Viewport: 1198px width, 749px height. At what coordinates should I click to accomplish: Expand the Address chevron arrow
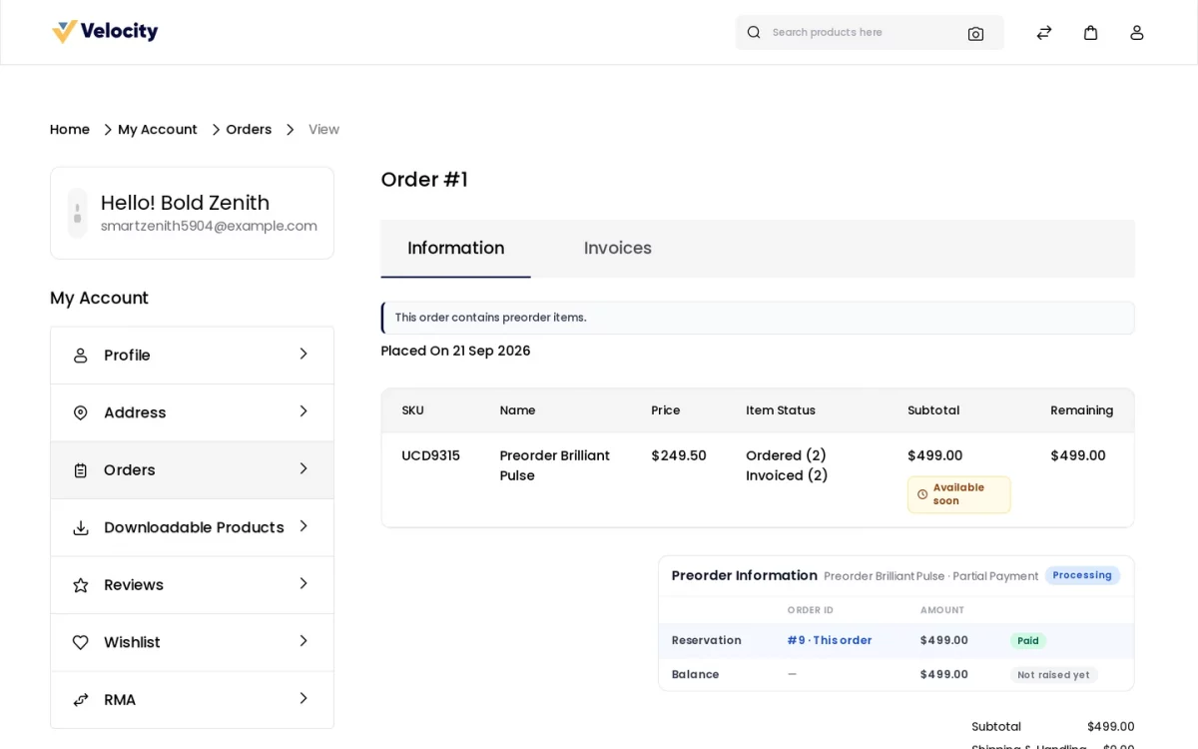tap(303, 411)
